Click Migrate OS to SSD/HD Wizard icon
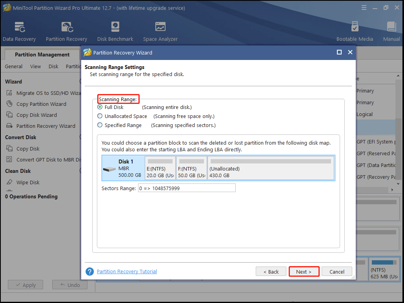The image size is (404, 303). [9, 93]
